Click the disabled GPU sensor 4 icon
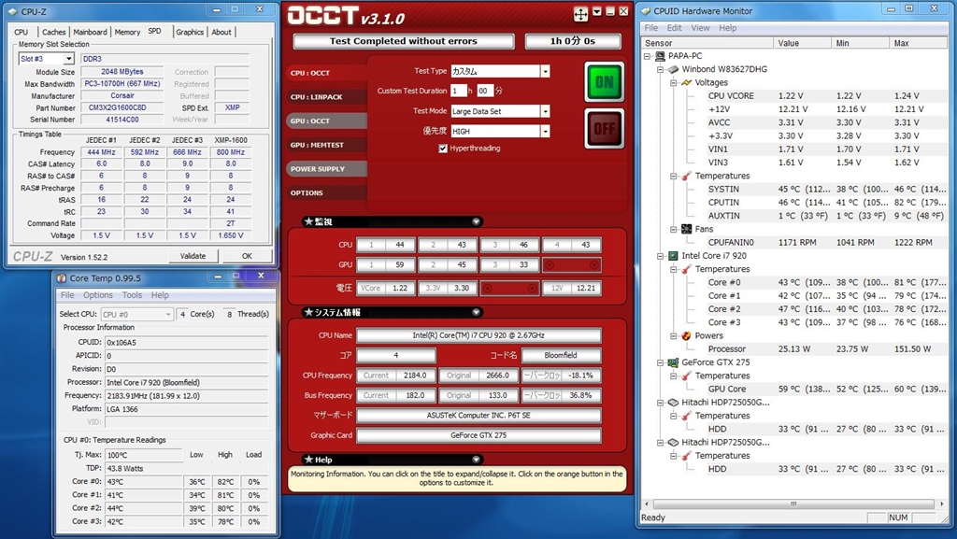The height and width of the screenshot is (539, 957). (572, 265)
